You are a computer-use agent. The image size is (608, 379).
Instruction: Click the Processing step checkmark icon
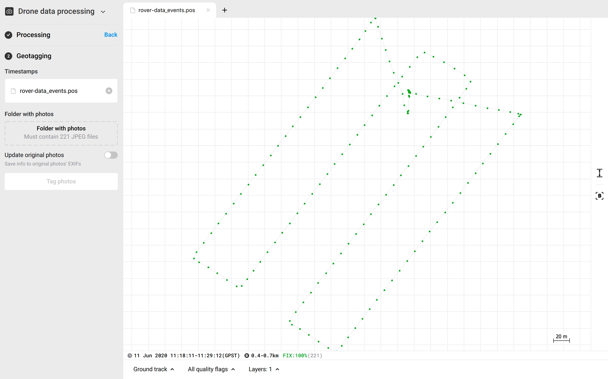point(8,35)
